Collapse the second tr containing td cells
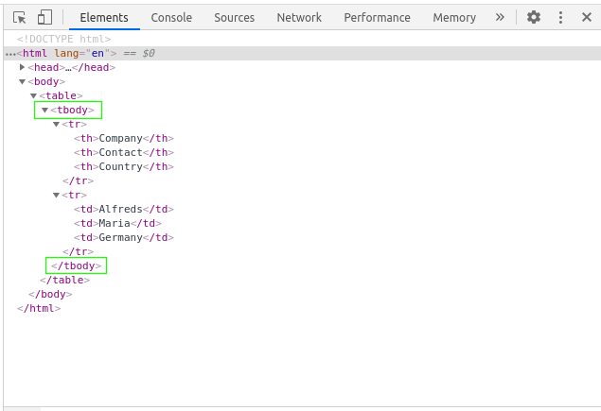This screenshot has height=411, width=601. point(57,195)
